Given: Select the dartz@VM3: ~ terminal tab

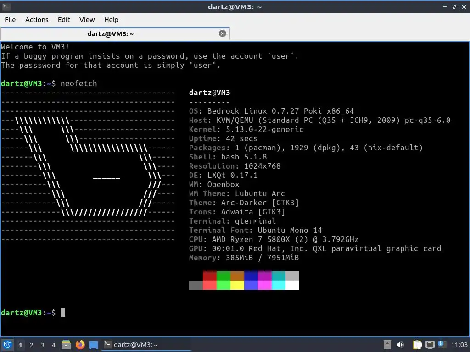Looking at the screenshot, I should pyautogui.click(x=115, y=34).
